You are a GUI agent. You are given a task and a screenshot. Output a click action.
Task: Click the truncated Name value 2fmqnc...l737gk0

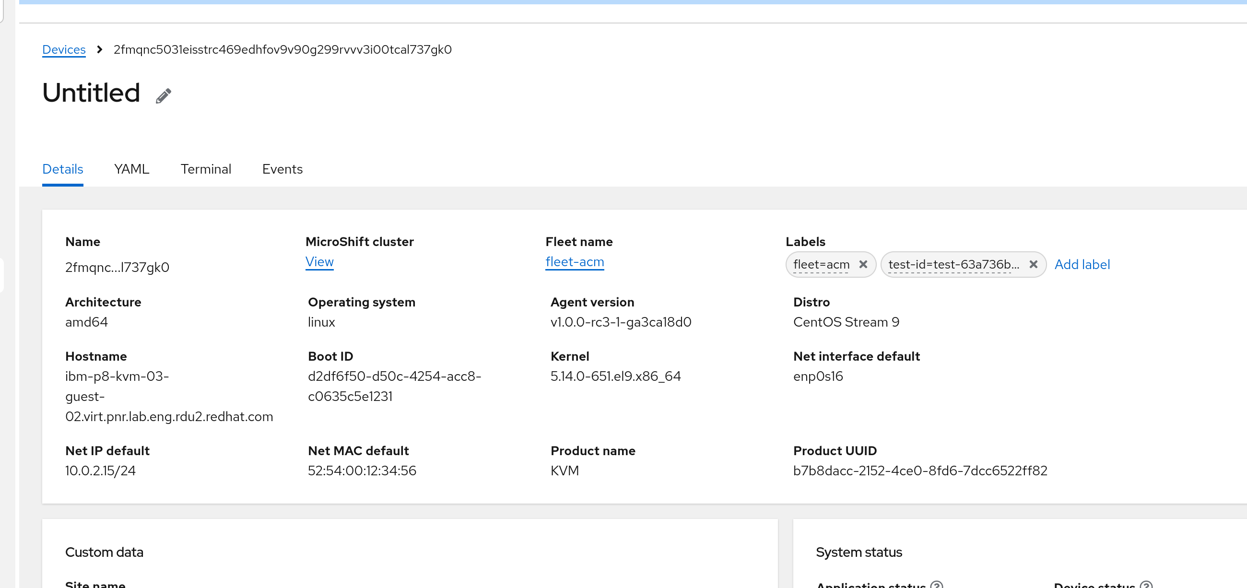tap(117, 267)
